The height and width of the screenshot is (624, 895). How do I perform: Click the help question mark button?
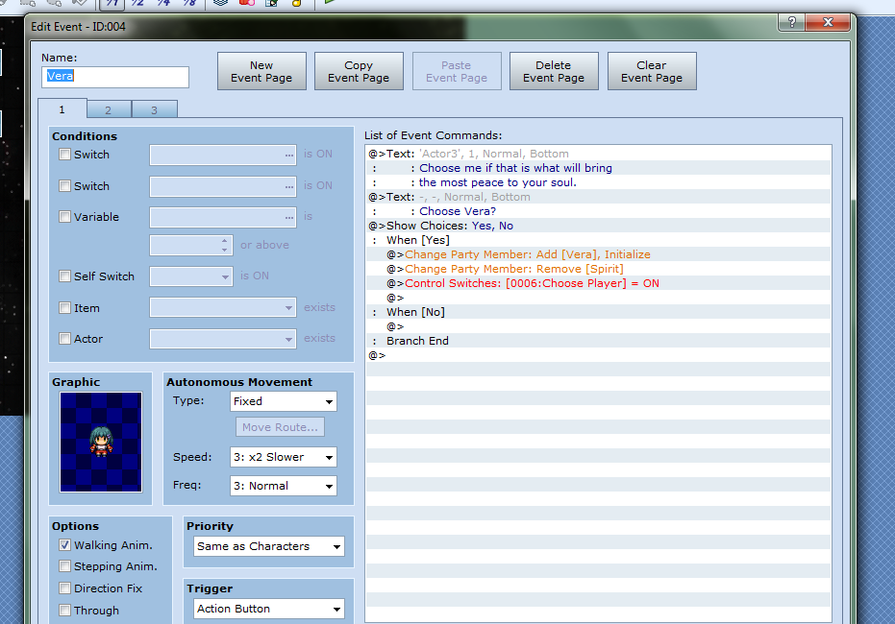[789, 22]
